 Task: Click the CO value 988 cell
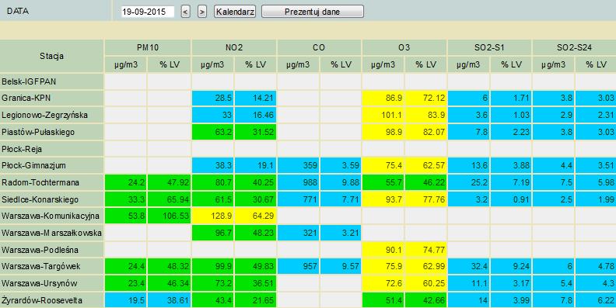click(299, 182)
